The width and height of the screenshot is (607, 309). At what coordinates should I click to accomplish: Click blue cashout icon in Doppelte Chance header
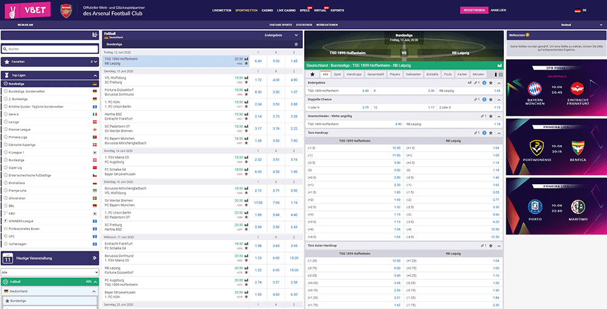pyautogui.click(x=484, y=99)
